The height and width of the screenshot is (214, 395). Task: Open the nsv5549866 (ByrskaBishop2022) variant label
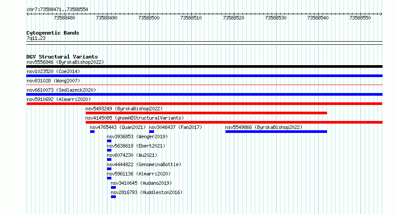264,127
